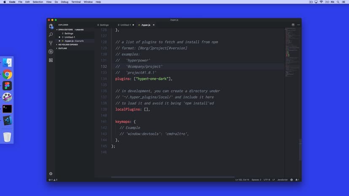Screen dimensions: 349x196
Task: Open notifications bell in status bar
Action: coord(297,180)
